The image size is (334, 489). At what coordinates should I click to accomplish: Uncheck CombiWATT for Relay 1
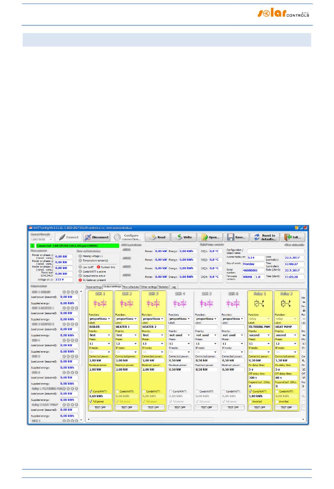point(250,391)
